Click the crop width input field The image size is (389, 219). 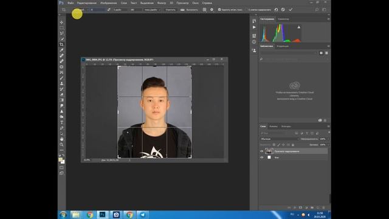tap(98, 10)
